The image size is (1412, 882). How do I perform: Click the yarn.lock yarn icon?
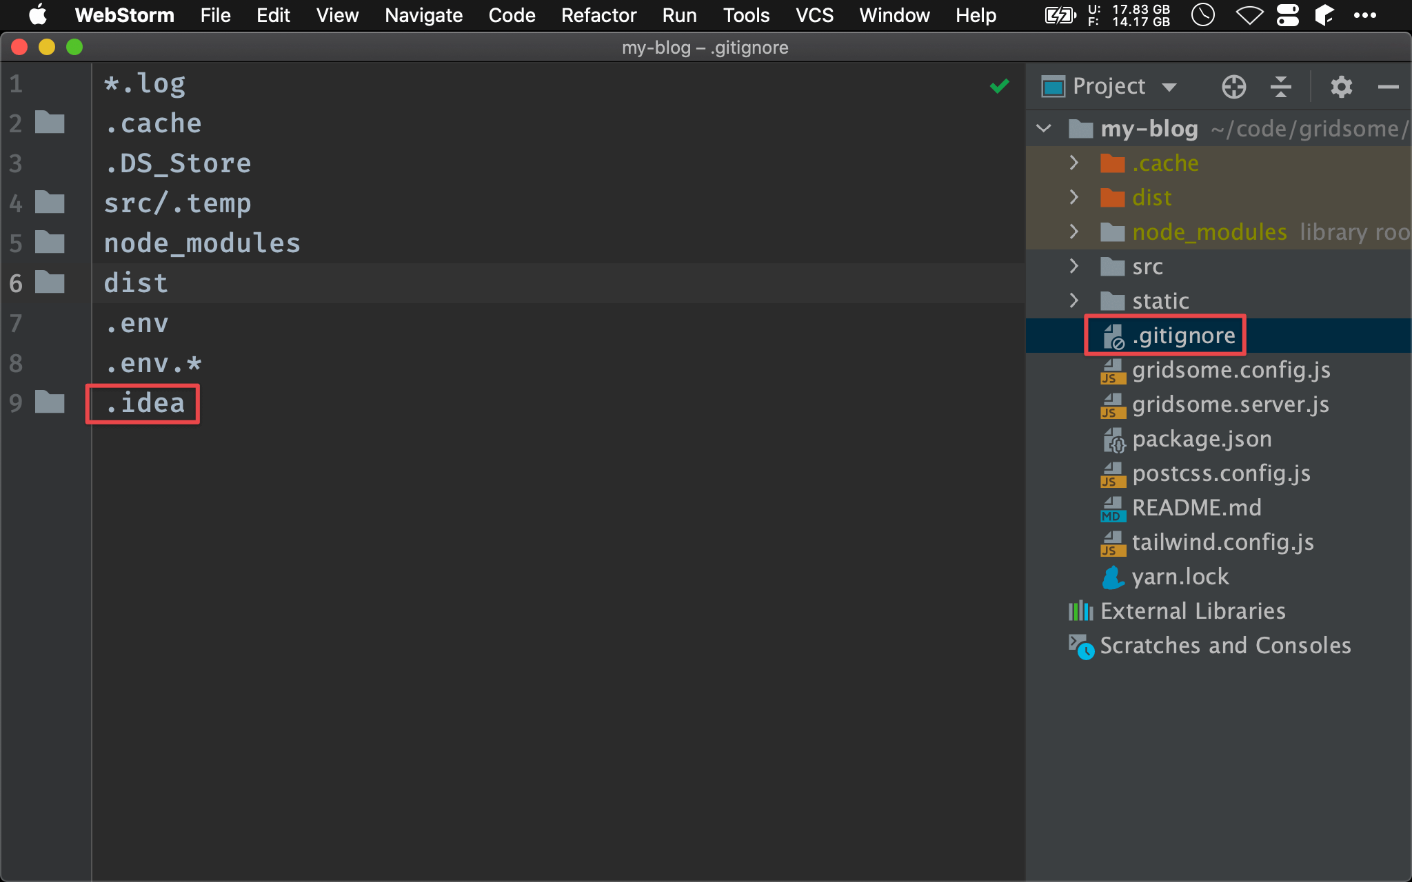1112,577
